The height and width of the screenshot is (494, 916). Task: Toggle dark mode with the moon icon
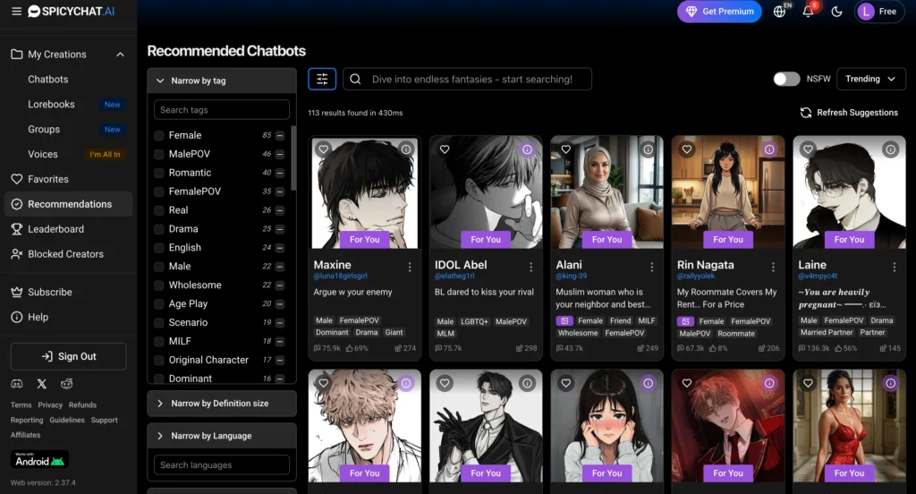[836, 11]
